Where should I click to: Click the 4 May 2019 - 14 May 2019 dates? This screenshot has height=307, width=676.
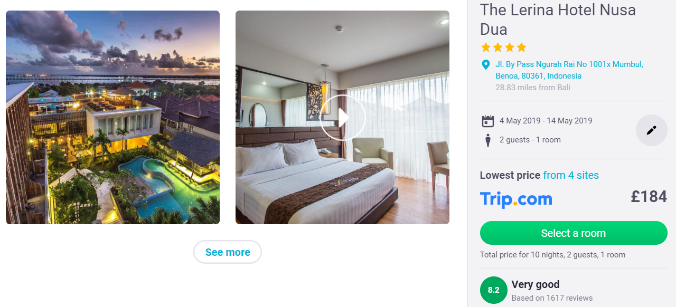pos(546,121)
